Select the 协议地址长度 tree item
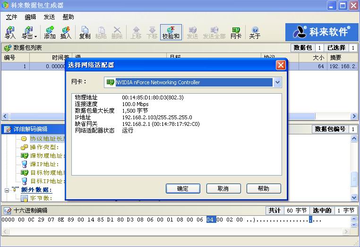The width and height of the screenshot is (360, 247). click(x=48, y=139)
